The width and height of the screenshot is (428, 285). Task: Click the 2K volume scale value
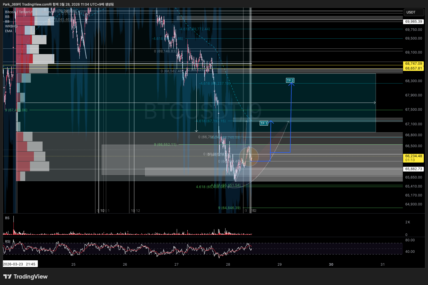click(x=408, y=222)
